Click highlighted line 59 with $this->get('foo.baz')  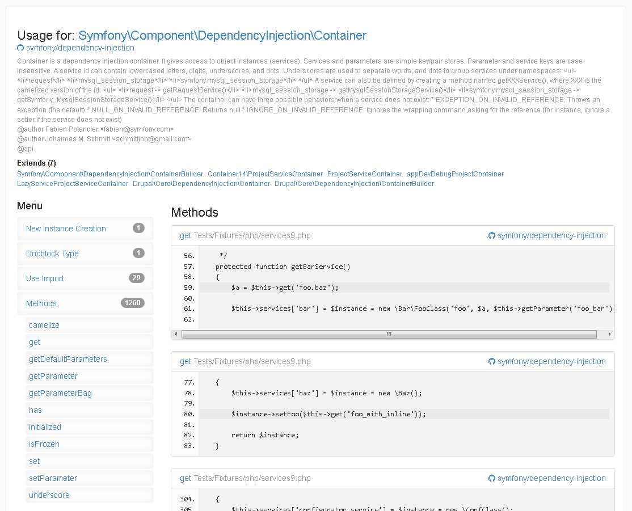coord(405,288)
